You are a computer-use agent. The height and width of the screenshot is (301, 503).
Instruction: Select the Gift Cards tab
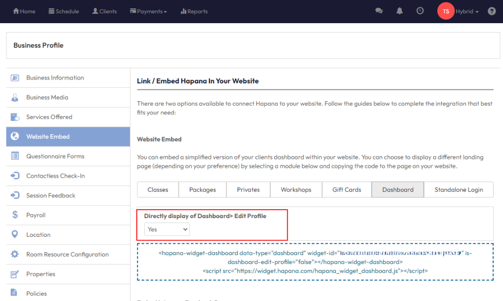pos(346,190)
